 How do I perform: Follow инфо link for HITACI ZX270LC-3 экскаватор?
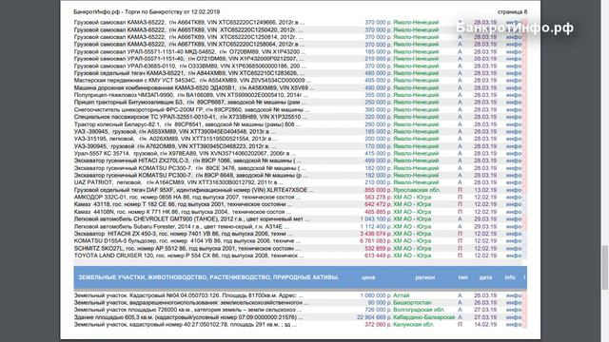(514, 161)
